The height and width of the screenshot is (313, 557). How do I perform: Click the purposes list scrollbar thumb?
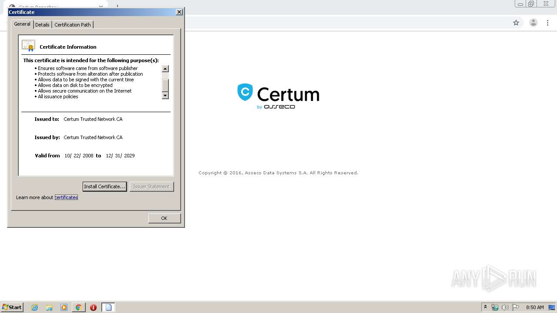click(x=165, y=85)
